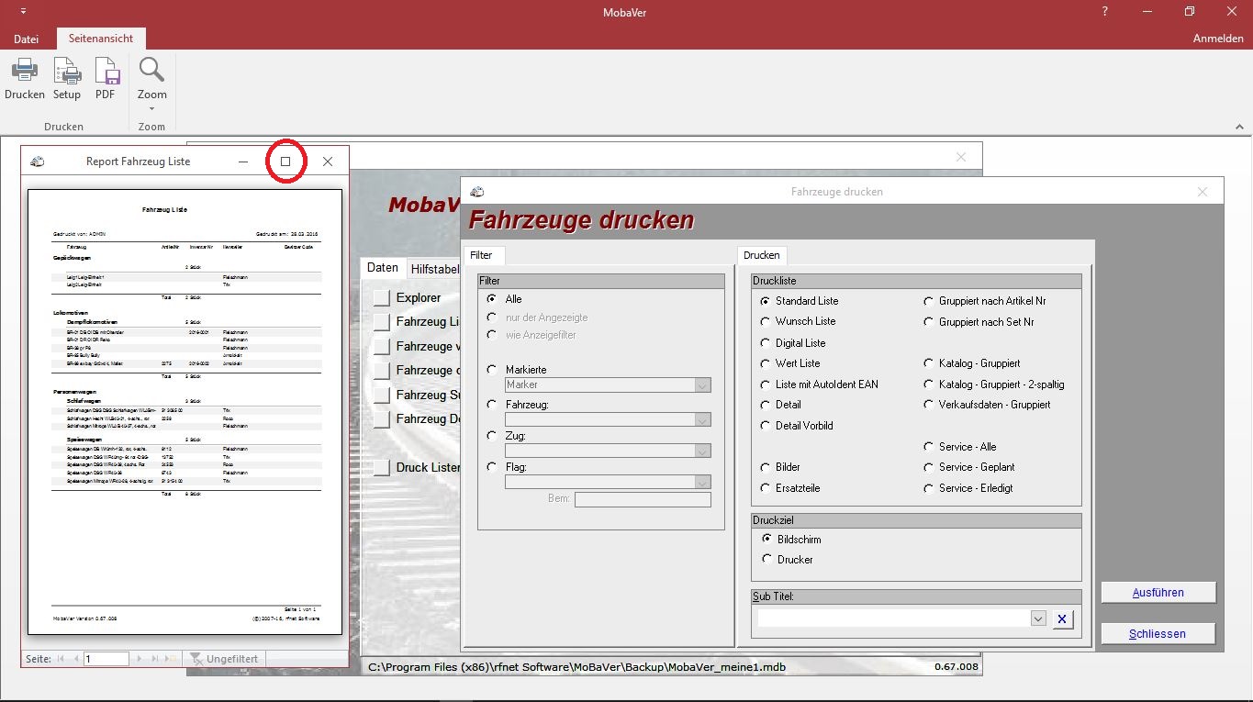The height and width of the screenshot is (702, 1253).
Task: Click the Drucken printer icon in the ribbon
Action: tap(24, 71)
